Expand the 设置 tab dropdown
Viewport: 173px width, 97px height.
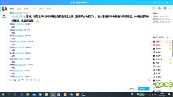[52, 9]
